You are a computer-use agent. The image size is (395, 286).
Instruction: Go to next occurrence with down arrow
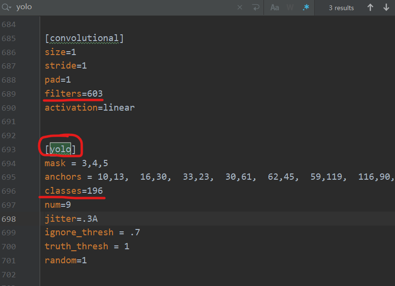coord(386,8)
